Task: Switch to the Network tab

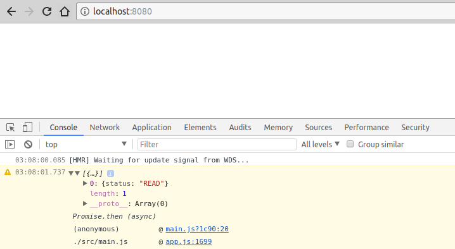Action: coord(105,128)
